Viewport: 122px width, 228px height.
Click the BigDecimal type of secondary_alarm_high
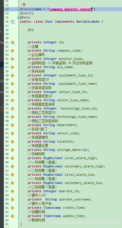pos(53,166)
